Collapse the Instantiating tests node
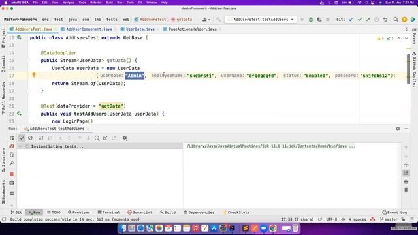Image resolution: width=418 pixels, height=235 pixels. [x=20, y=146]
